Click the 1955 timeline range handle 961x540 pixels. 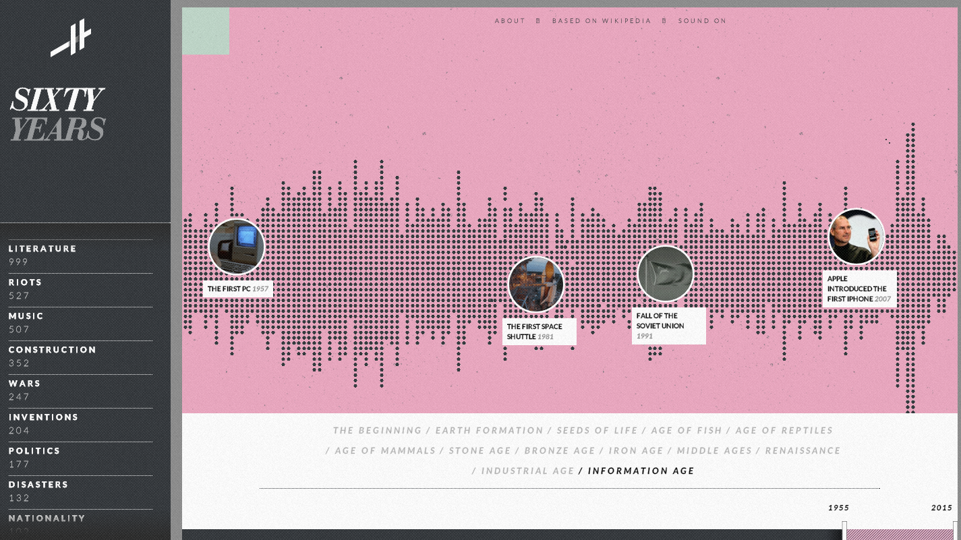pyautogui.click(x=844, y=530)
